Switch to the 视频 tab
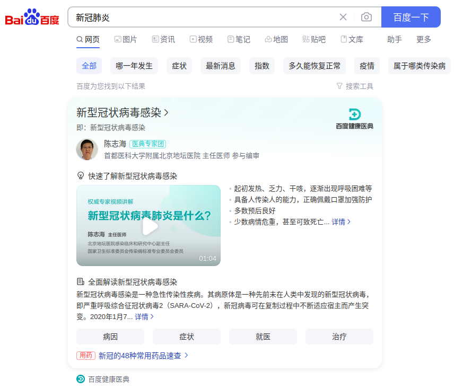Viewport: 454px width, 389px height. click(201, 39)
